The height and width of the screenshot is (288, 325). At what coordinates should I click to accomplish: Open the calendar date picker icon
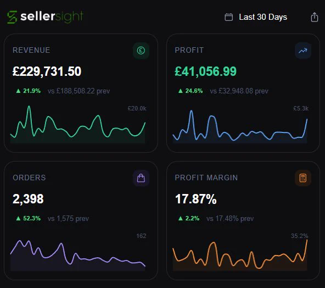click(x=228, y=17)
